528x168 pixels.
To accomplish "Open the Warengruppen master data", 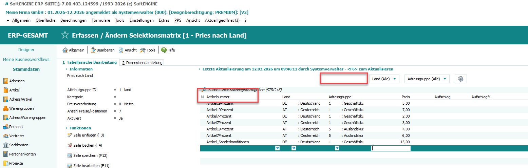I will click(x=21, y=108).
